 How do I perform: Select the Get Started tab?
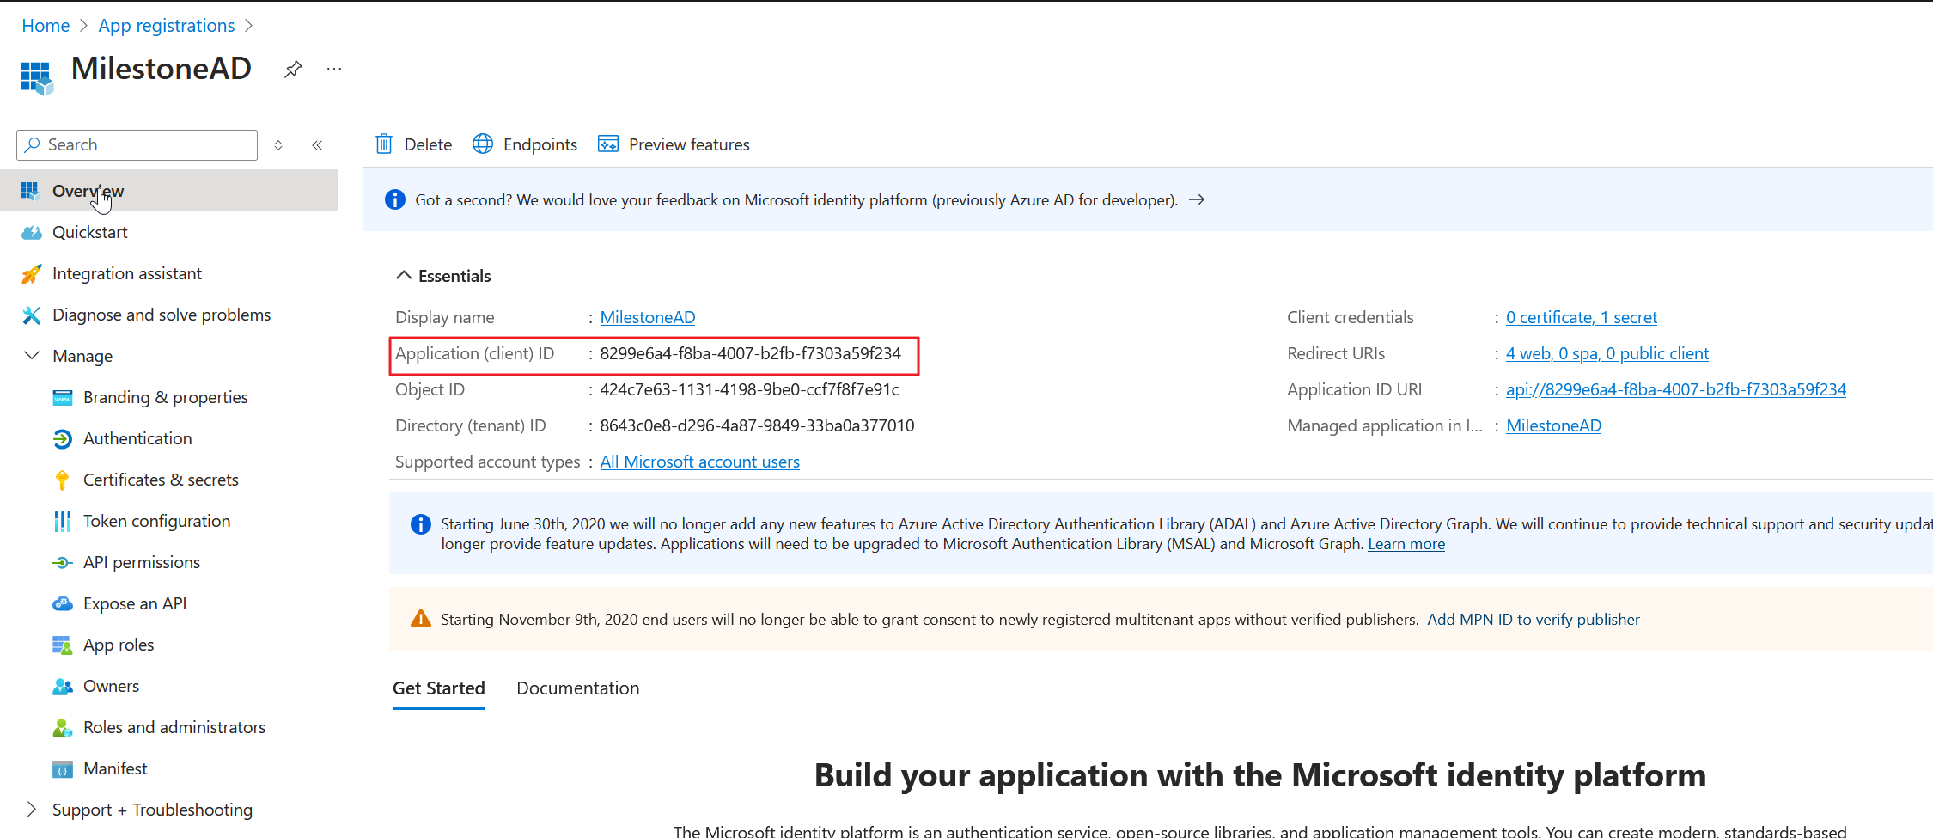coord(438,688)
